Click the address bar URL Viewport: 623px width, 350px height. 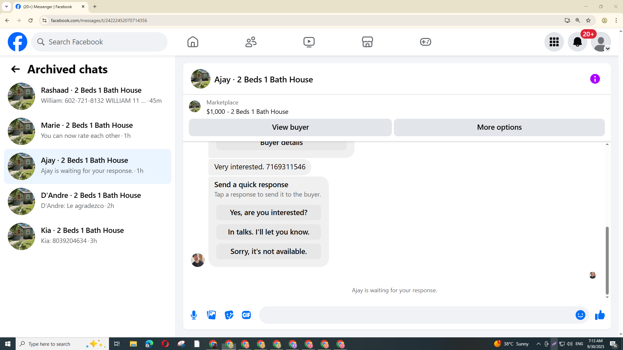pyautogui.click(x=99, y=20)
